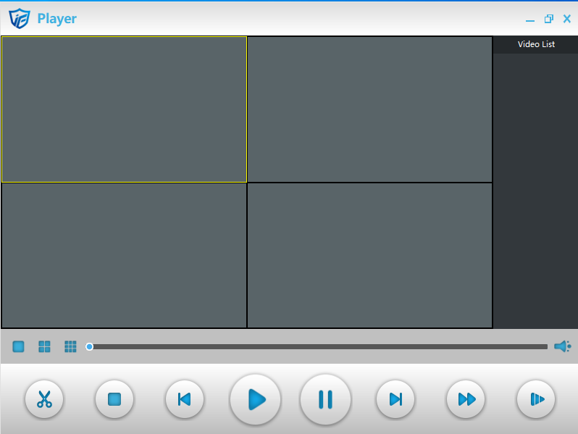Fast forward the playback
Viewport: 578px width, 434px height.
pyautogui.click(x=466, y=399)
